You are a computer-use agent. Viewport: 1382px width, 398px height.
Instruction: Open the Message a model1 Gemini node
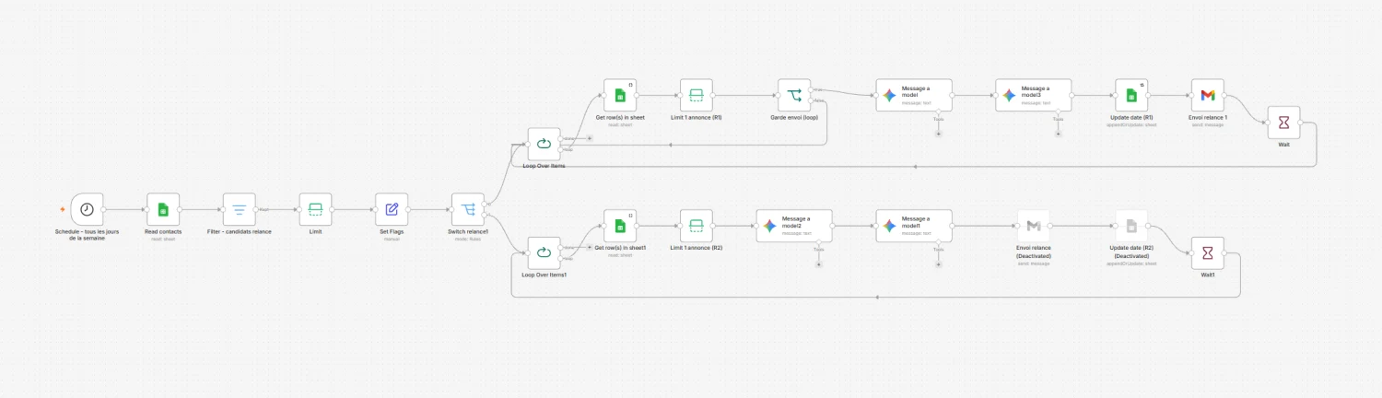point(914,226)
